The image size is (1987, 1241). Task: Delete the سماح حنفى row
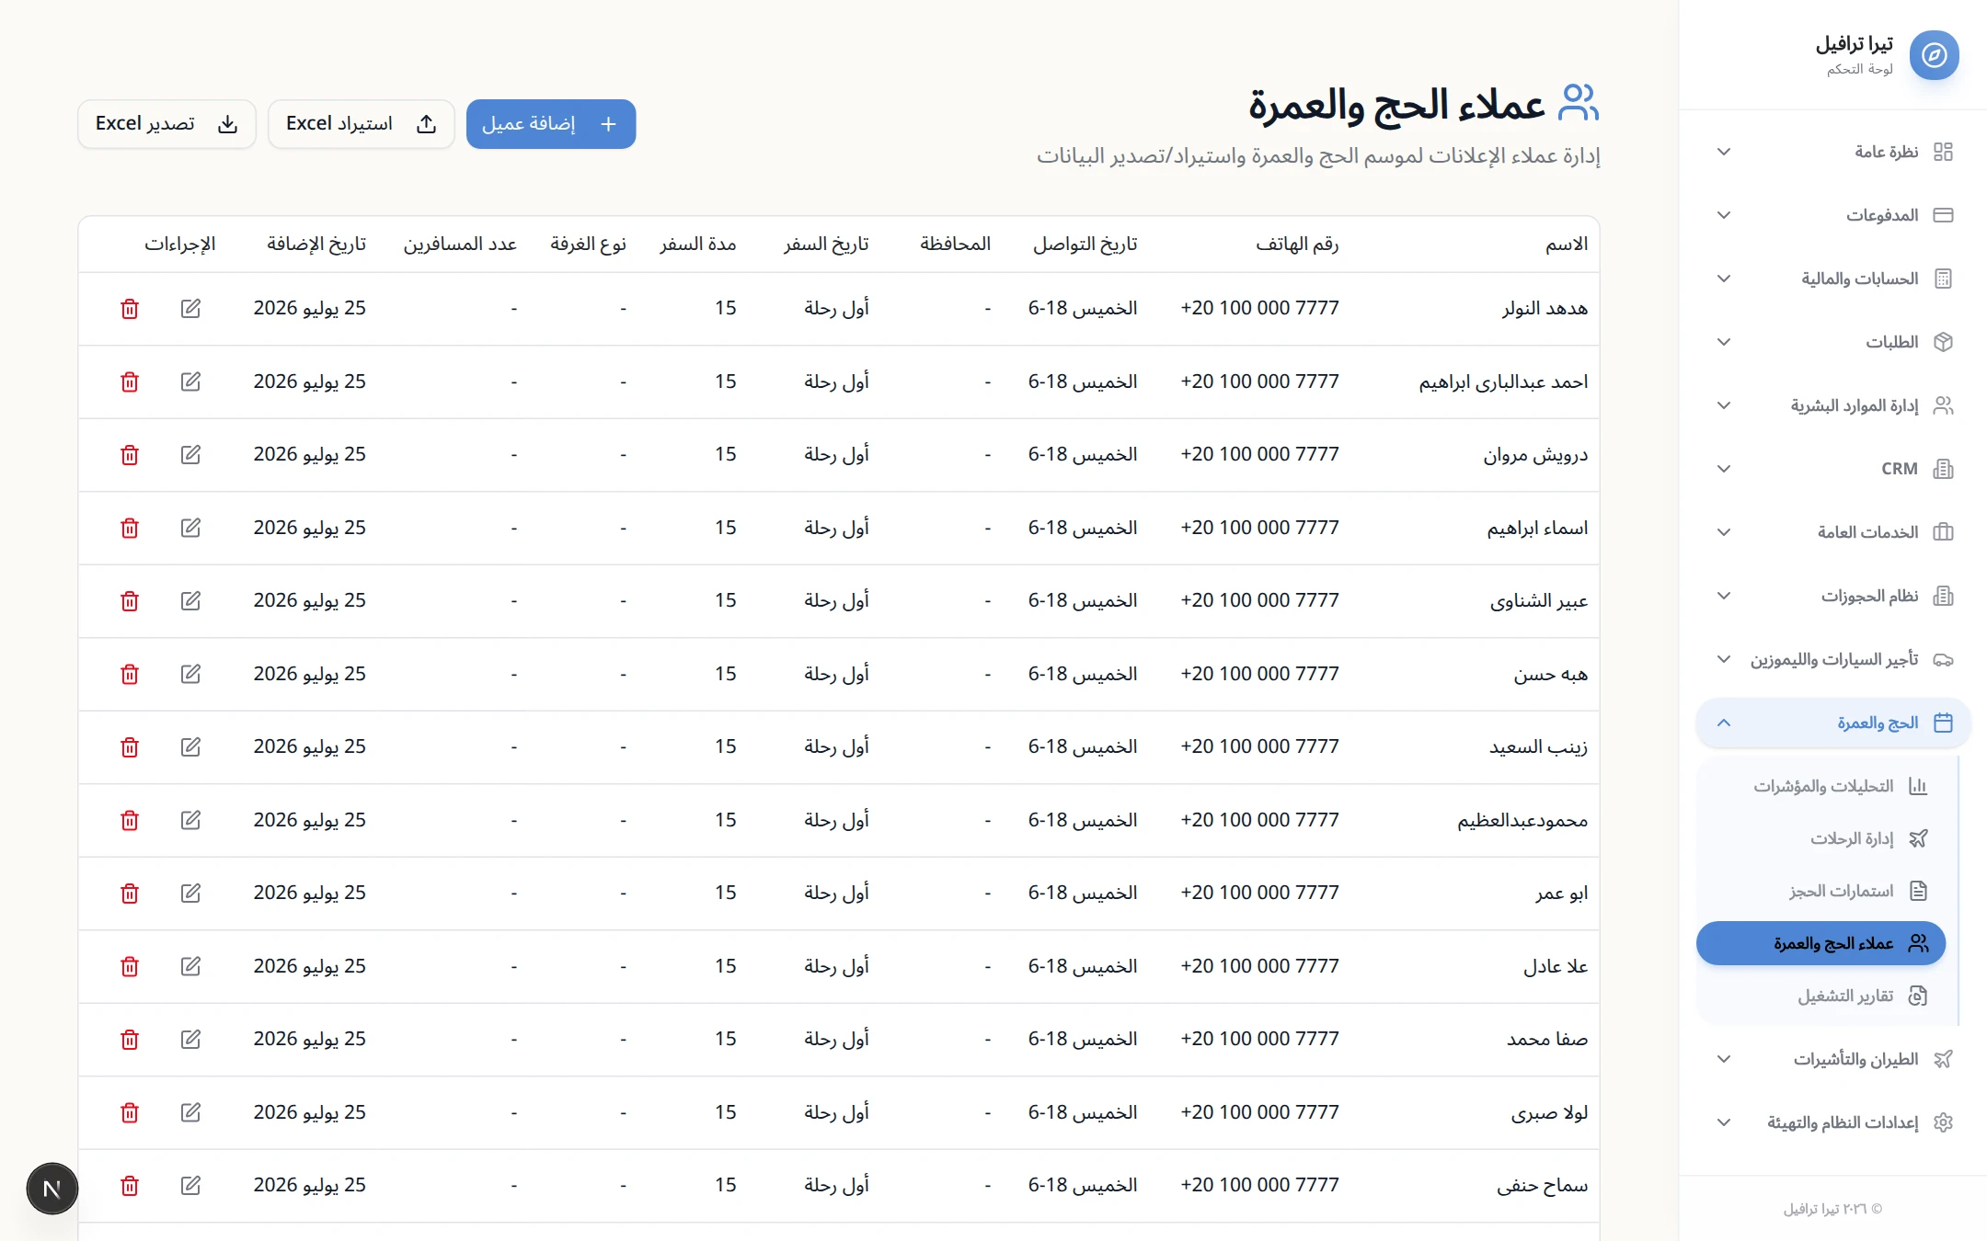pyautogui.click(x=130, y=1186)
